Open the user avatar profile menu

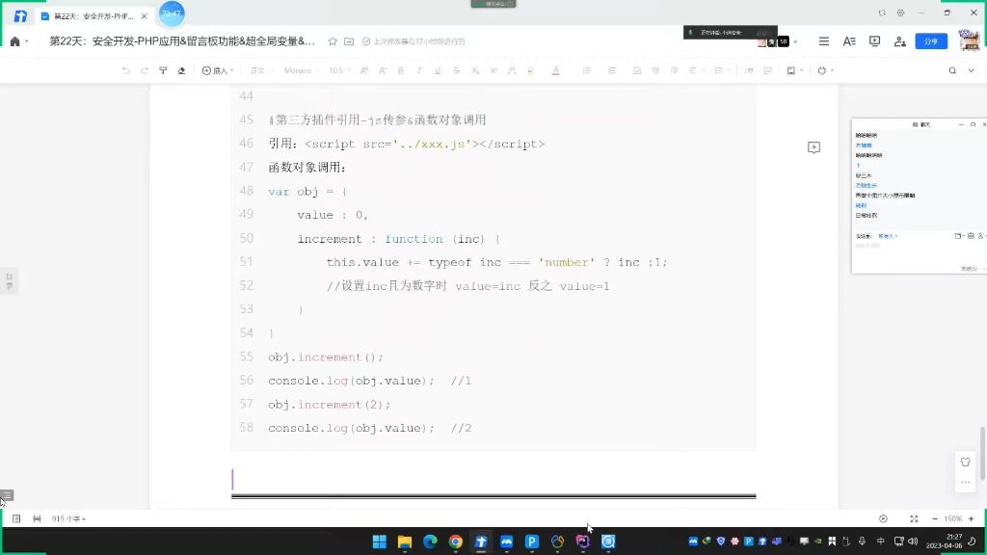click(x=970, y=40)
